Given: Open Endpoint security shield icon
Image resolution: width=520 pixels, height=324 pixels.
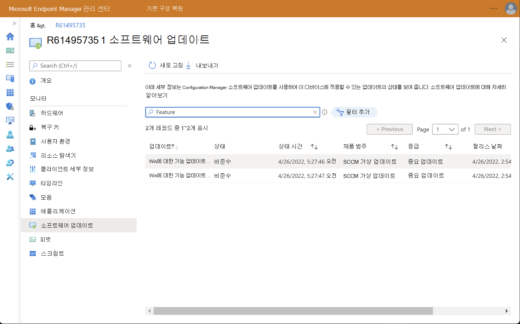Looking at the screenshot, I should [x=10, y=106].
